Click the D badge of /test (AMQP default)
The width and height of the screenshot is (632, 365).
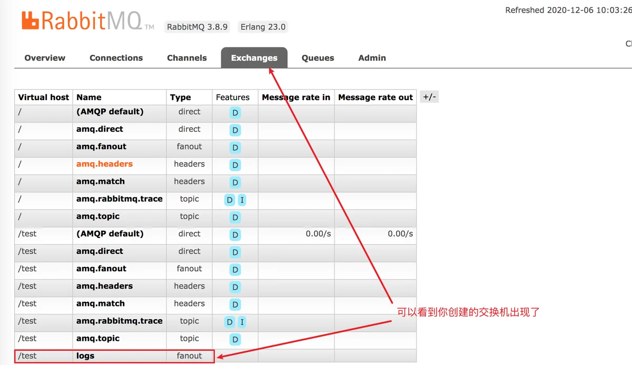pyautogui.click(x=235, y=235)
